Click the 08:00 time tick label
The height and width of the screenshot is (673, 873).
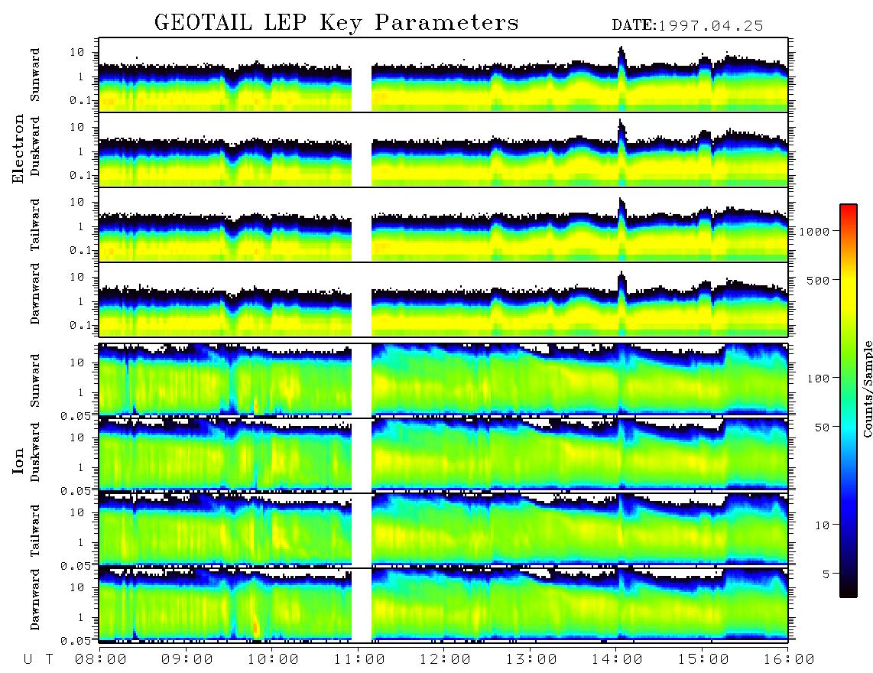click(101, 659)
